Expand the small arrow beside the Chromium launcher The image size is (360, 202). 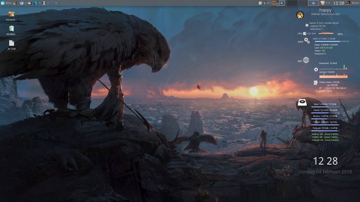tap(25, 3)
